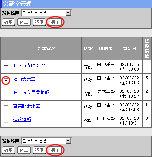
Task: Open the bottom 選択範囲 dropdown arrow
Action: 68,141
